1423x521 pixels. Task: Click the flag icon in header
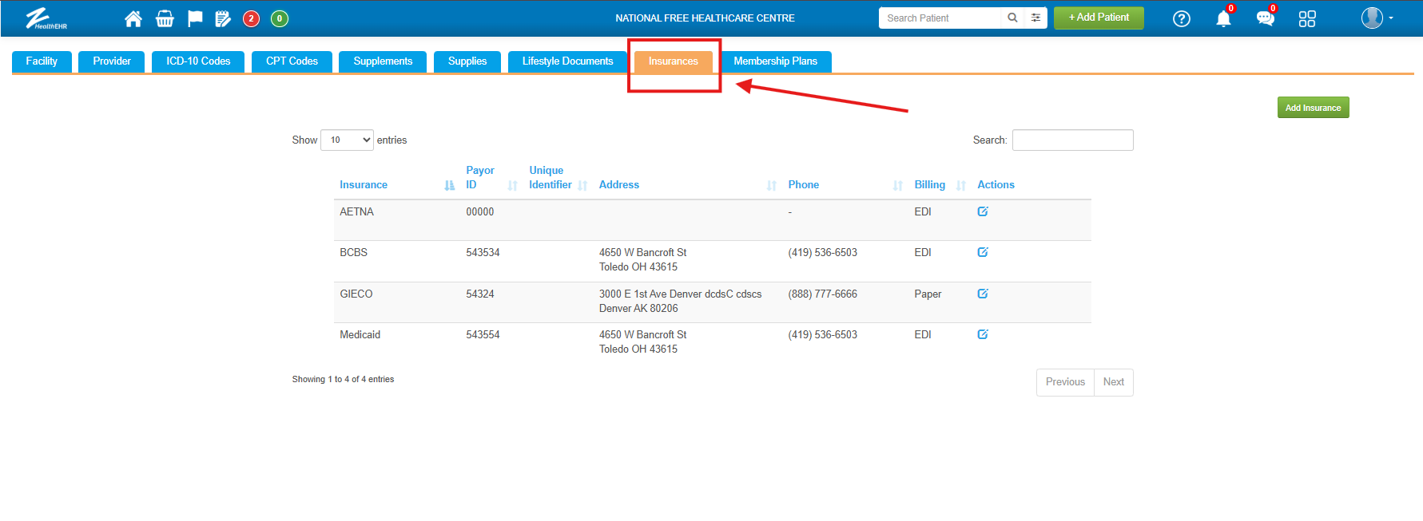point(194,18)
